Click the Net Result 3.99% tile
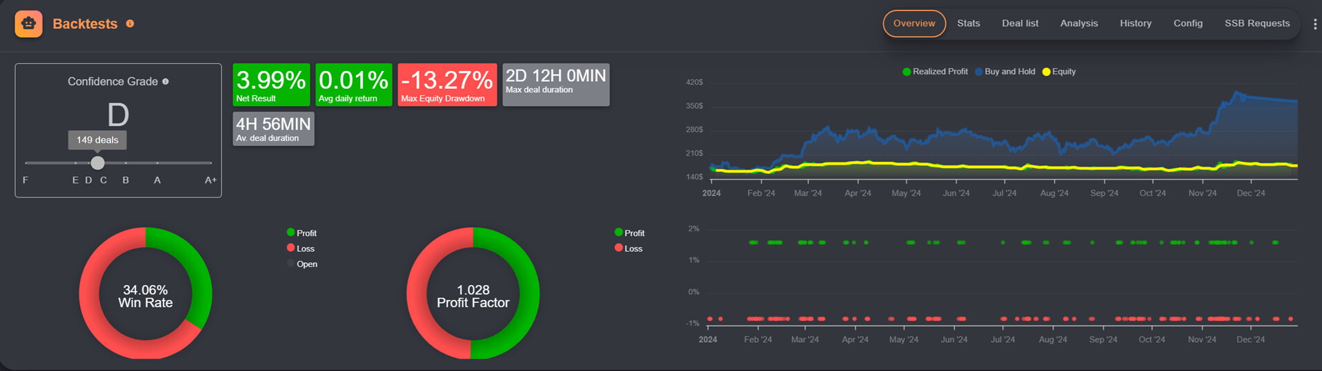This screenshot has height=371, width=1322. pyautogui.click(x=271, y=85)
